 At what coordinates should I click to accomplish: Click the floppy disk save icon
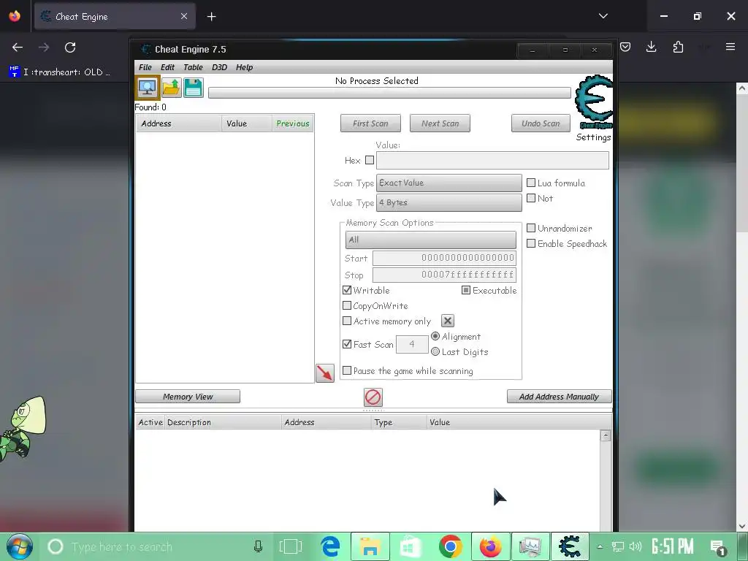point(193,88)
